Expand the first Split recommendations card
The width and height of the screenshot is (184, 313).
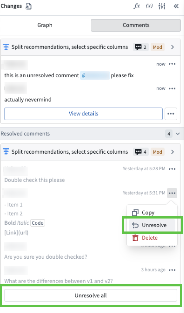pyautogui.click(x=173, y=47)
